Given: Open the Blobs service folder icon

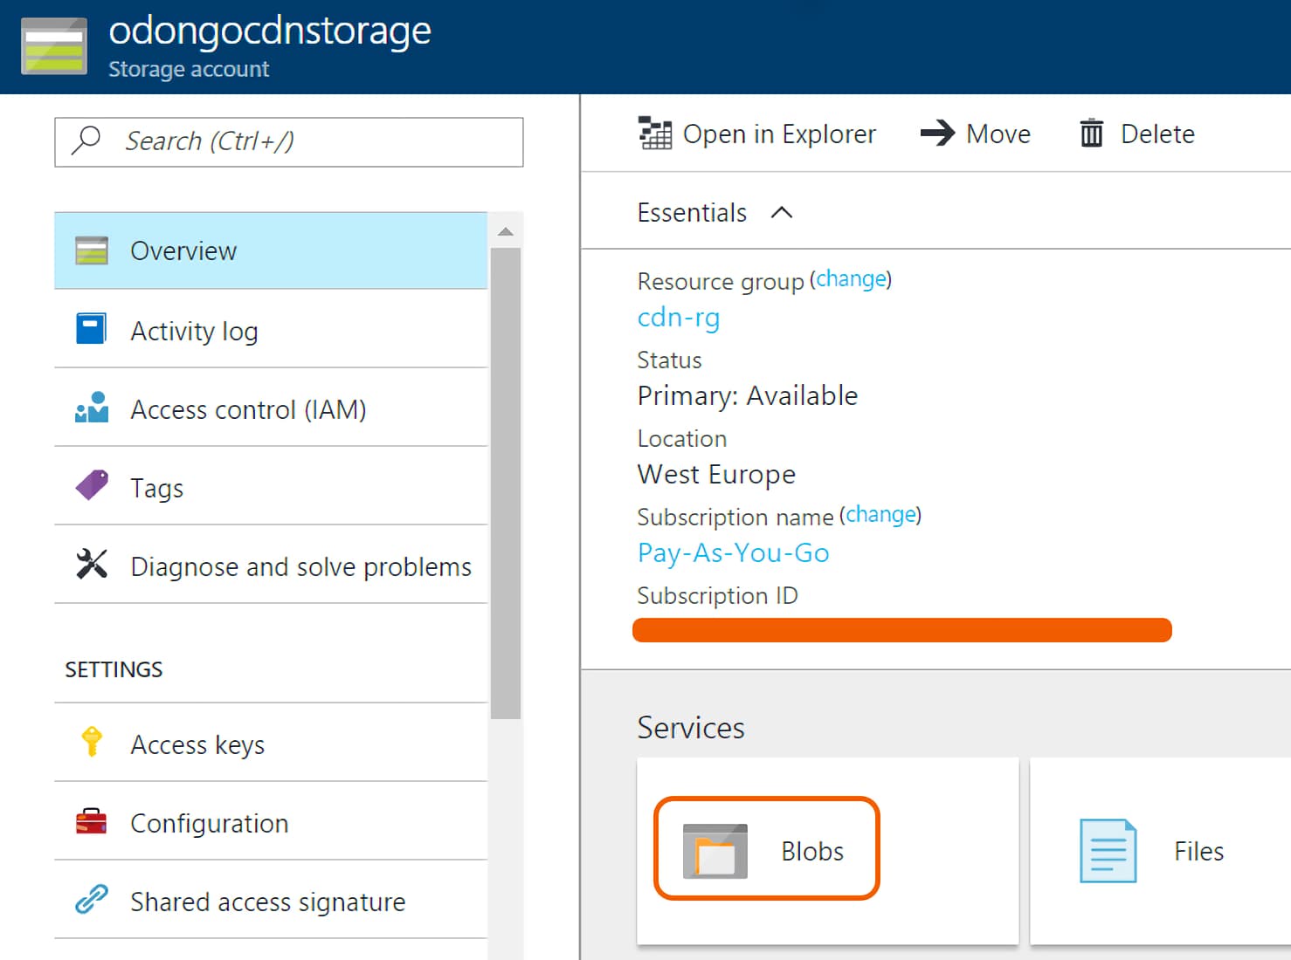Looking at the screenshot, I should point(716,849).
